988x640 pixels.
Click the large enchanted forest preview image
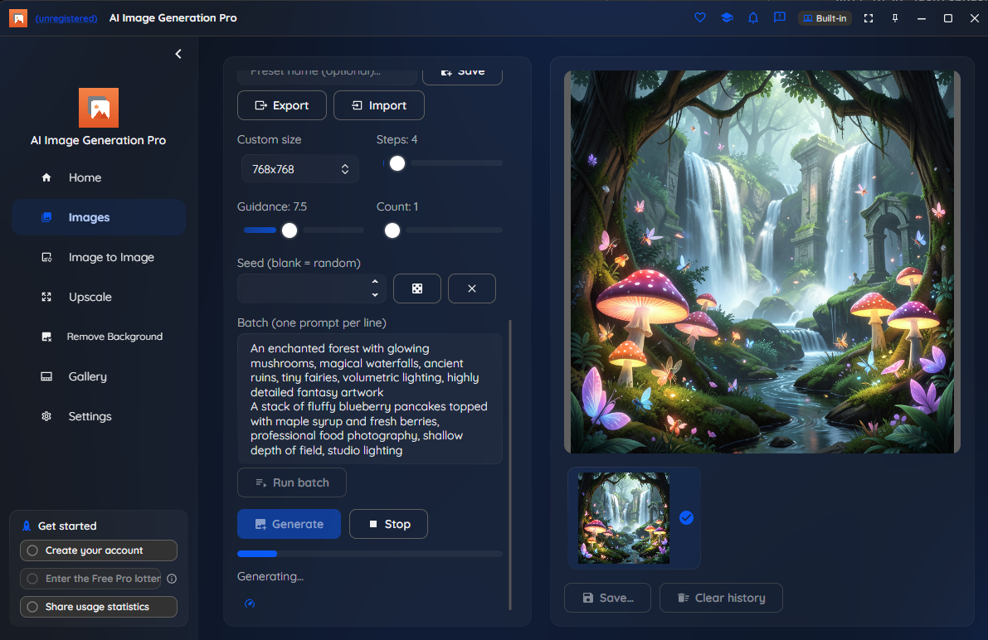click(762, 261)
